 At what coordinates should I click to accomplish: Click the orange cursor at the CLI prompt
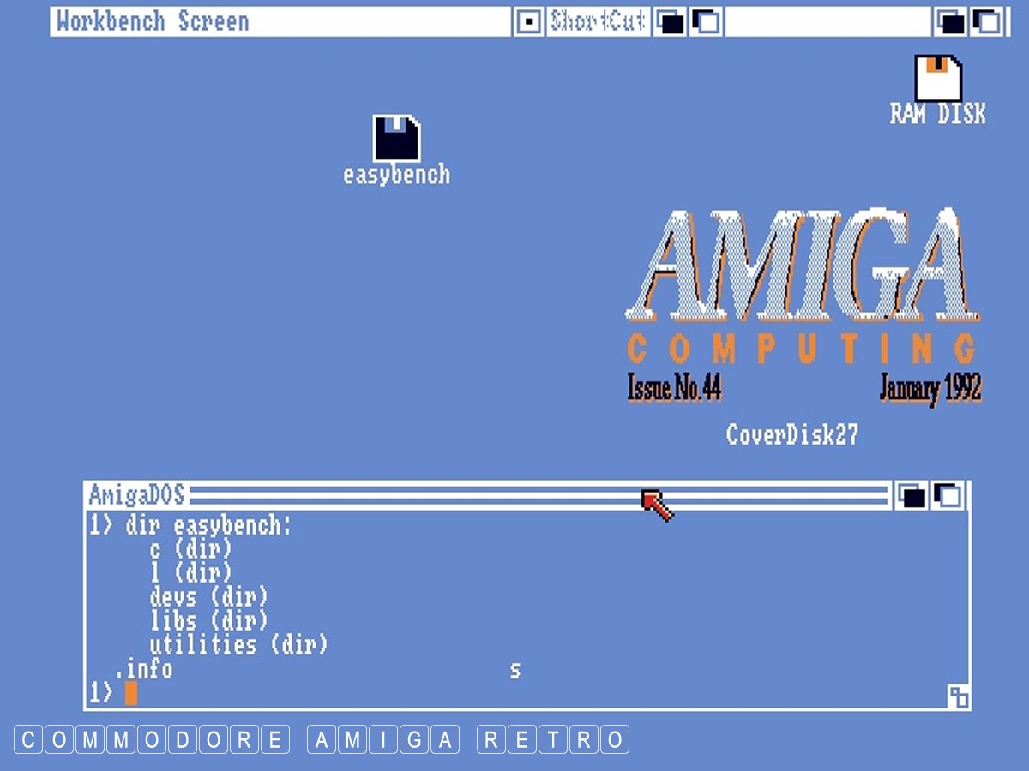coord(130,693)
